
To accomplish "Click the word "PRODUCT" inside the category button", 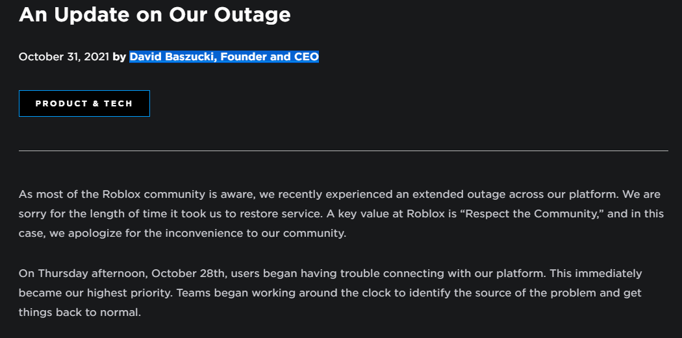I will pyautogui.click(x=62, y=103).
